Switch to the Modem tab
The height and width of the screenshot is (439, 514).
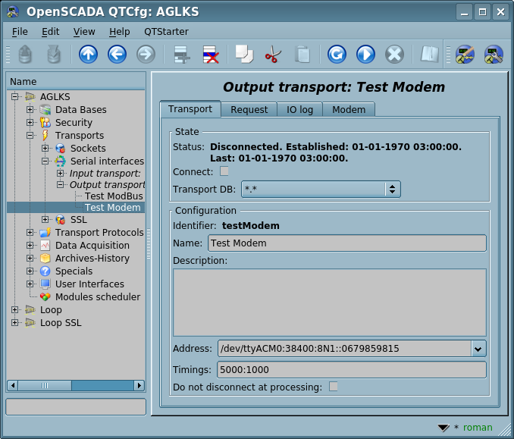tap(349, 109)
